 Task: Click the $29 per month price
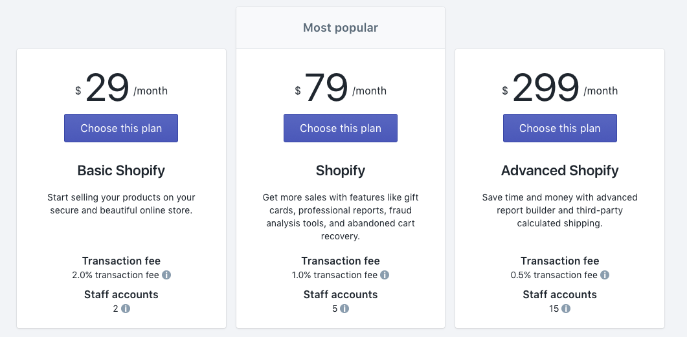tap(121, 89)
